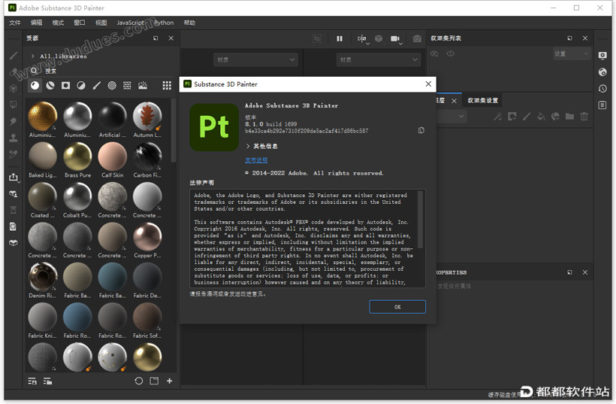This screenshot has width=616, height=404.
Task: Close the About dialog
Action: pyautogui.click(x=428, y=84)
